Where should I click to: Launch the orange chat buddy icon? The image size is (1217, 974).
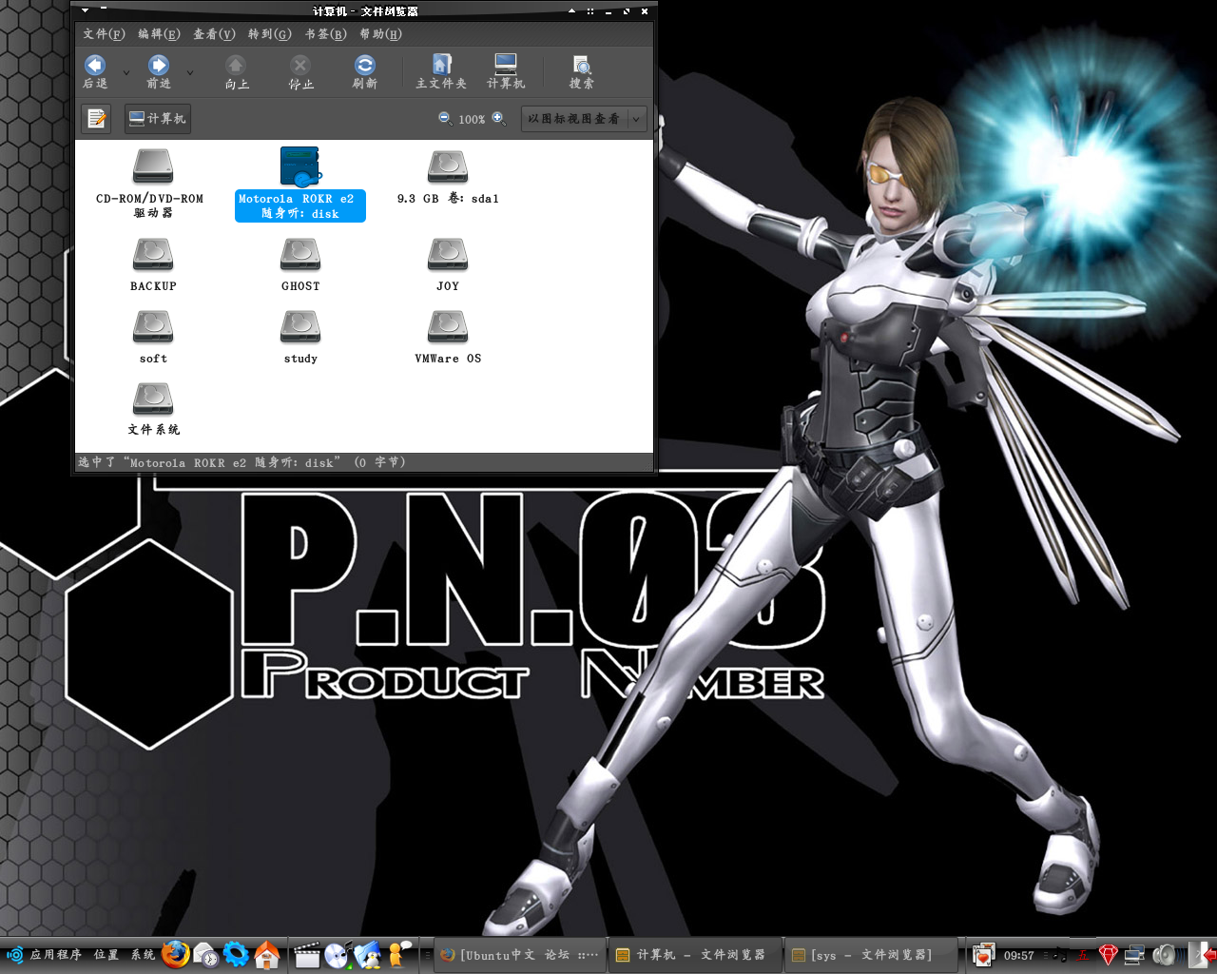pyautogui.click(x=399, y=954)
